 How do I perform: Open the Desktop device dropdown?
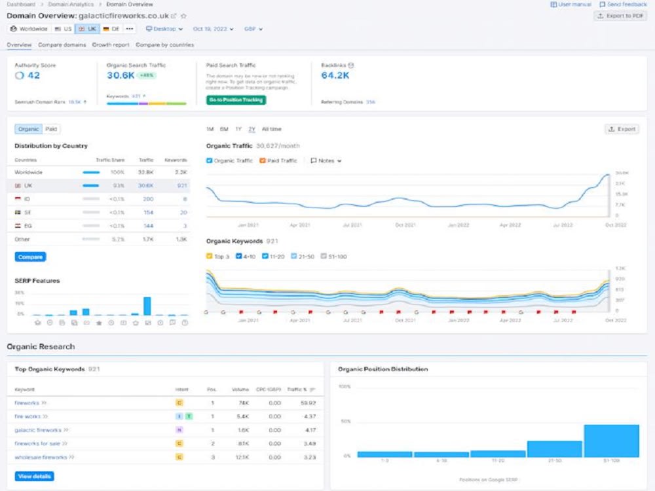tap(164, 29)
